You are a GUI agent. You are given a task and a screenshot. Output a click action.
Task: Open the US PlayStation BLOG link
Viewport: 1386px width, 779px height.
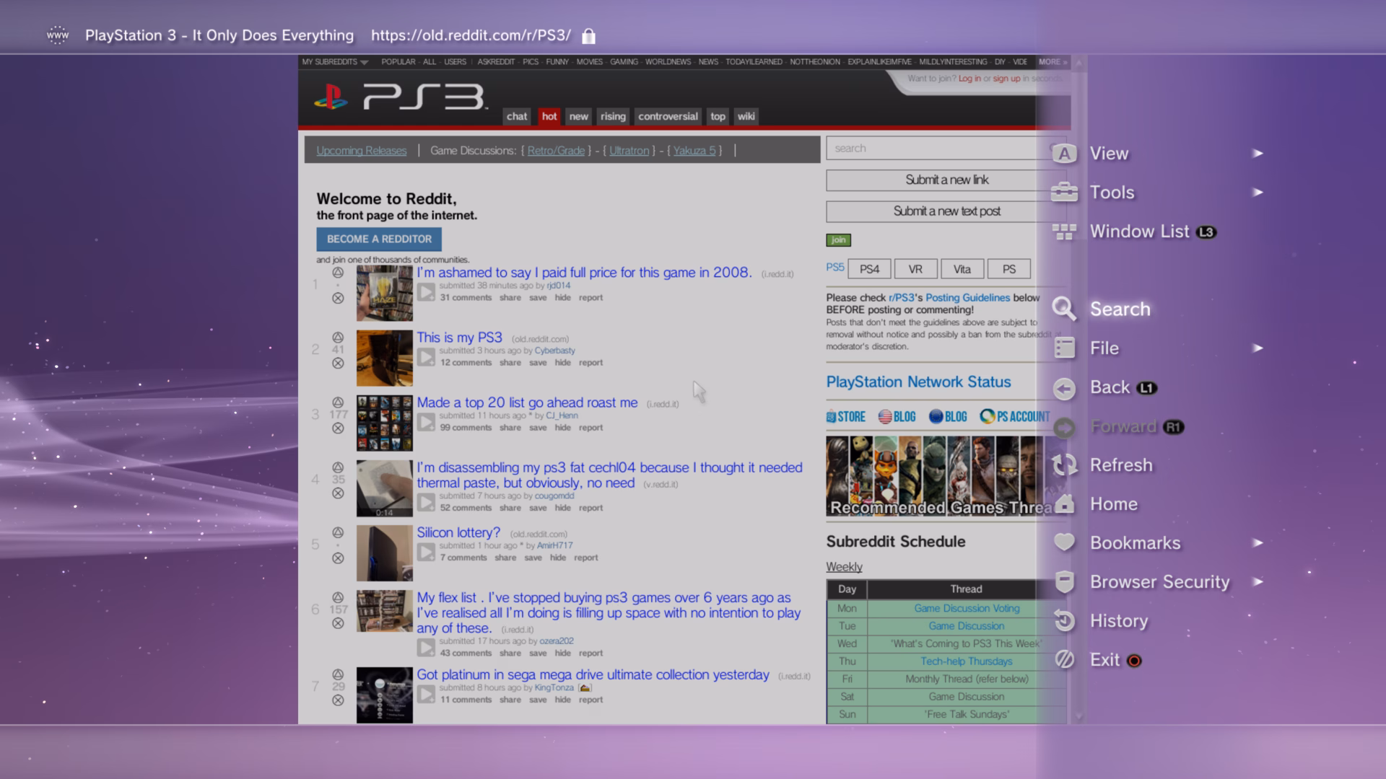pos(897,417)
